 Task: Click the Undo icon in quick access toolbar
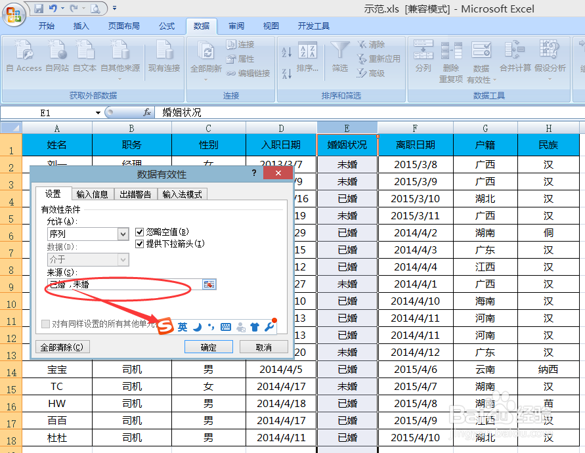point(53,8)
